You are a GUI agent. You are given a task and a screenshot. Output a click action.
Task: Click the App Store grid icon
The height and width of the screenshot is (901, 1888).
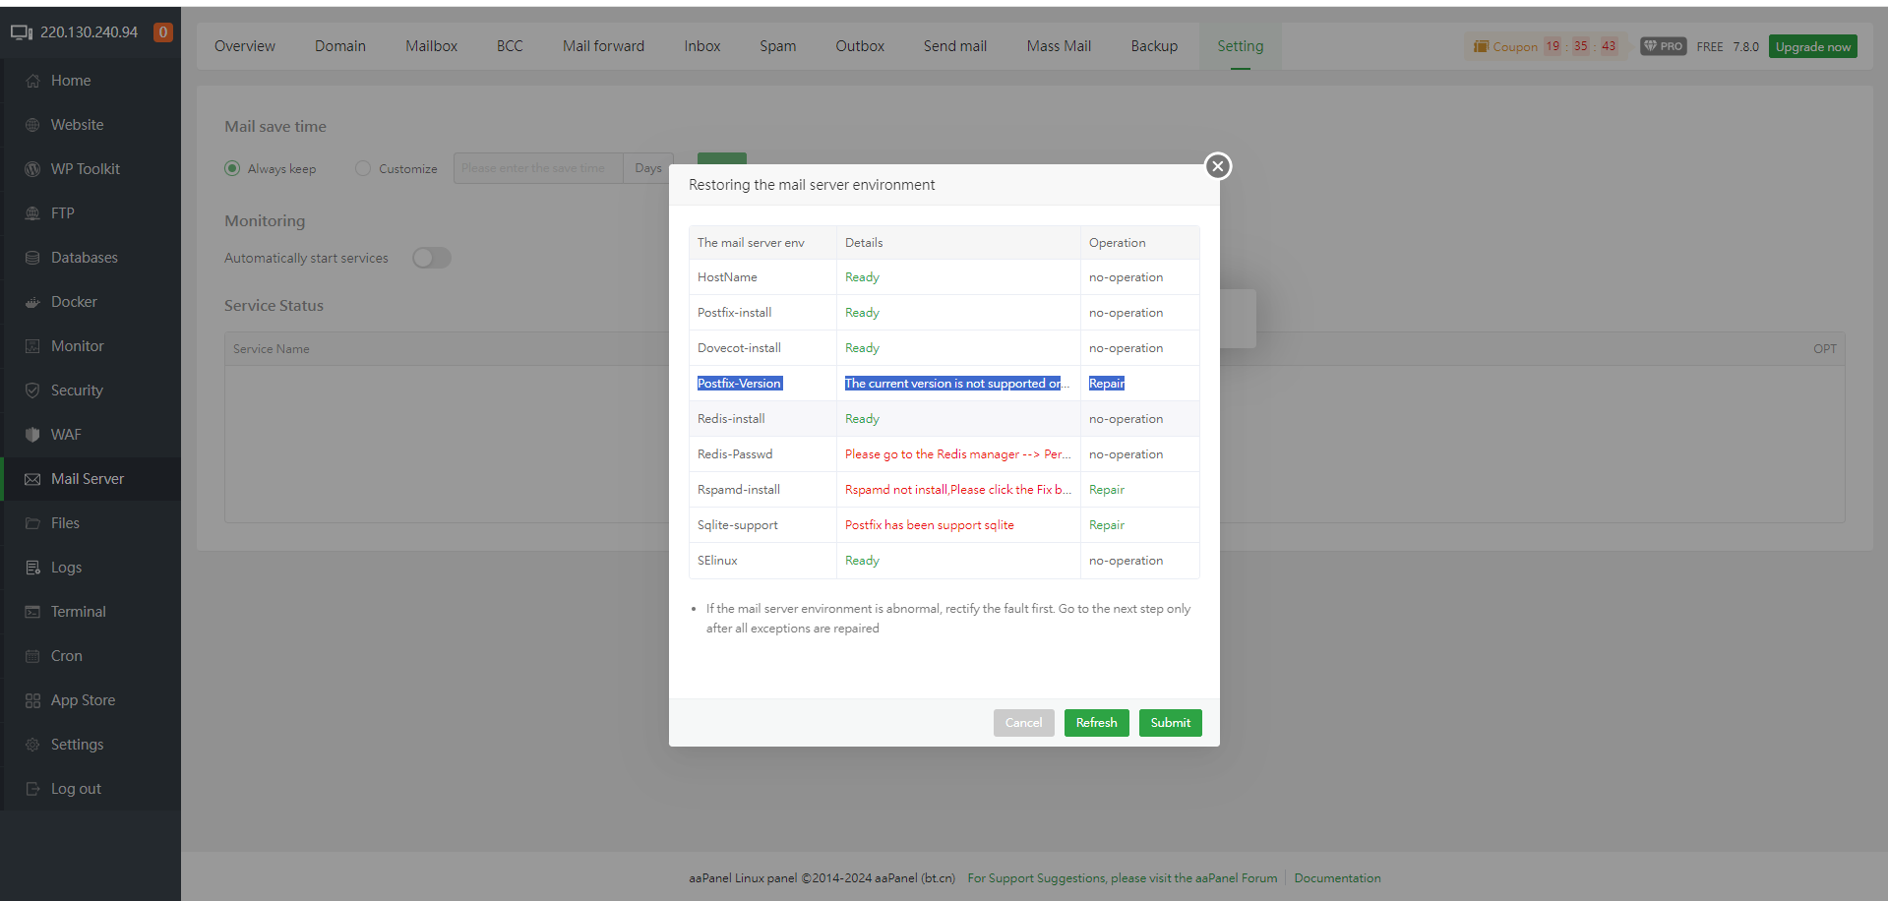coord(32,700)
